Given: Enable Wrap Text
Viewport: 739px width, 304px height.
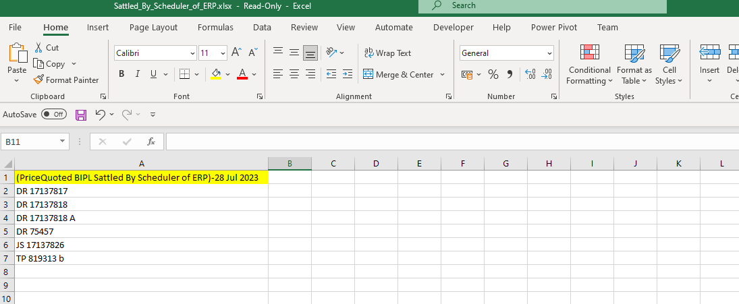Looking at the screenshot, I should pyautogui.click(x=387, y=53).
